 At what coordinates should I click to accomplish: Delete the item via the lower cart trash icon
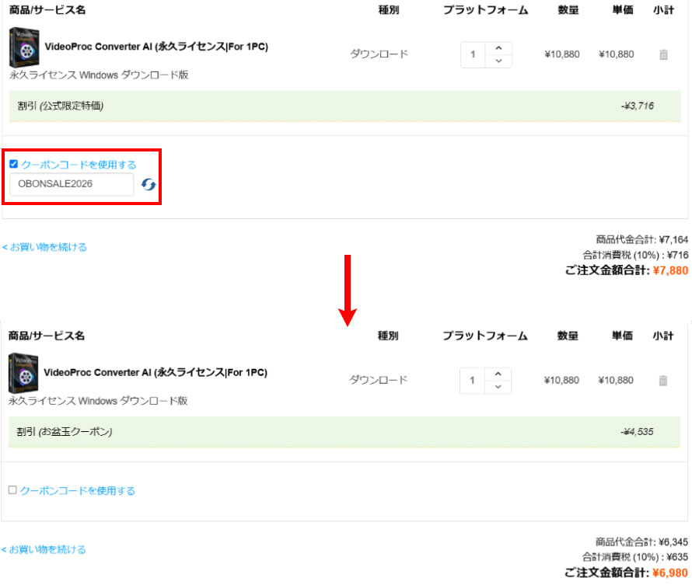coord(663,381)
